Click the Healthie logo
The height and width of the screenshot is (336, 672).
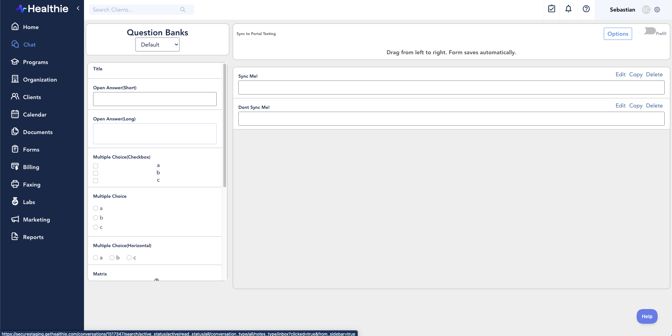point(42,8)
